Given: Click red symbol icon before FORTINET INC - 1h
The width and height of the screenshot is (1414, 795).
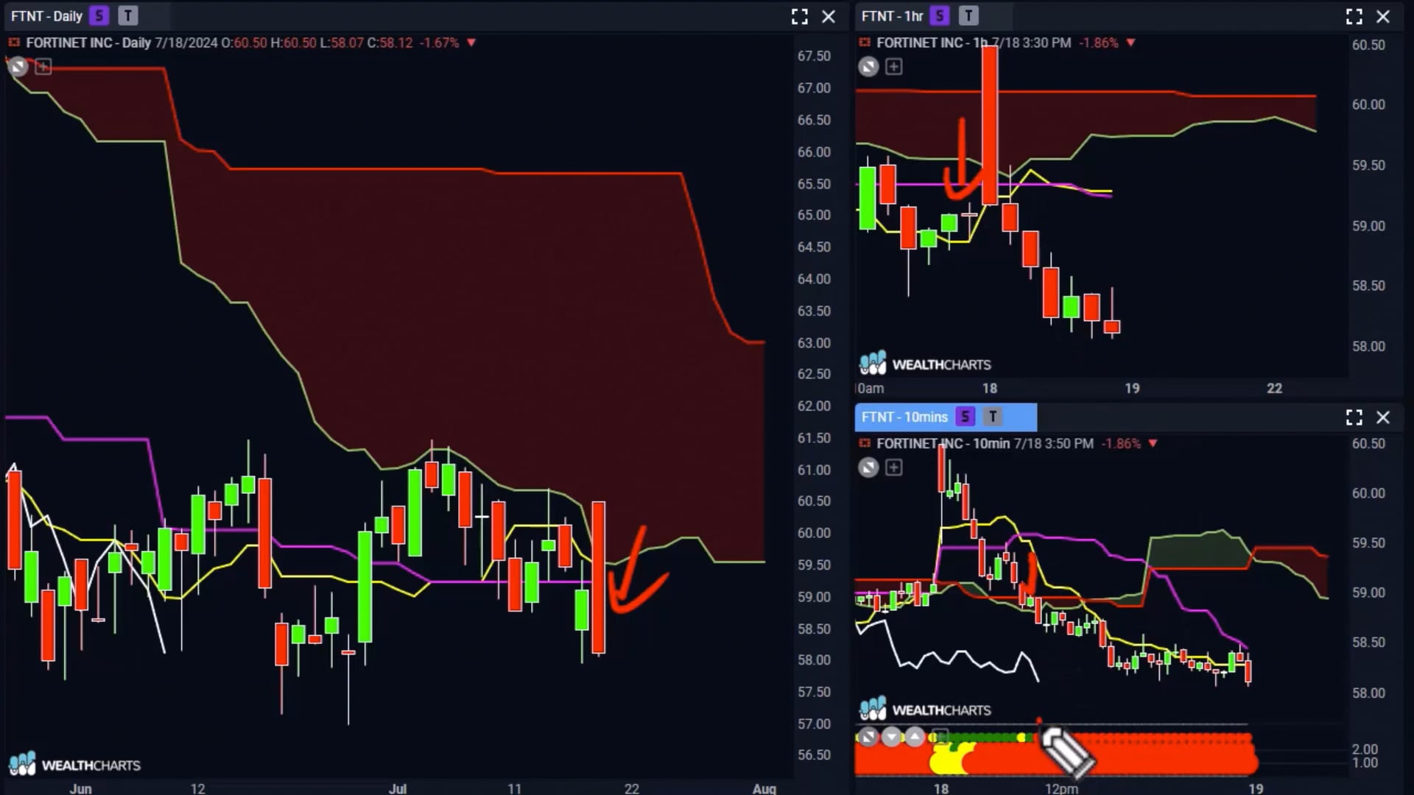Looking at the screenshot, I should [x=865, y=43].
